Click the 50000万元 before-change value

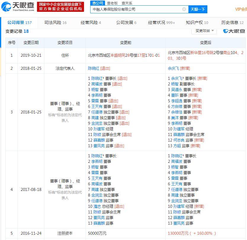97,233
